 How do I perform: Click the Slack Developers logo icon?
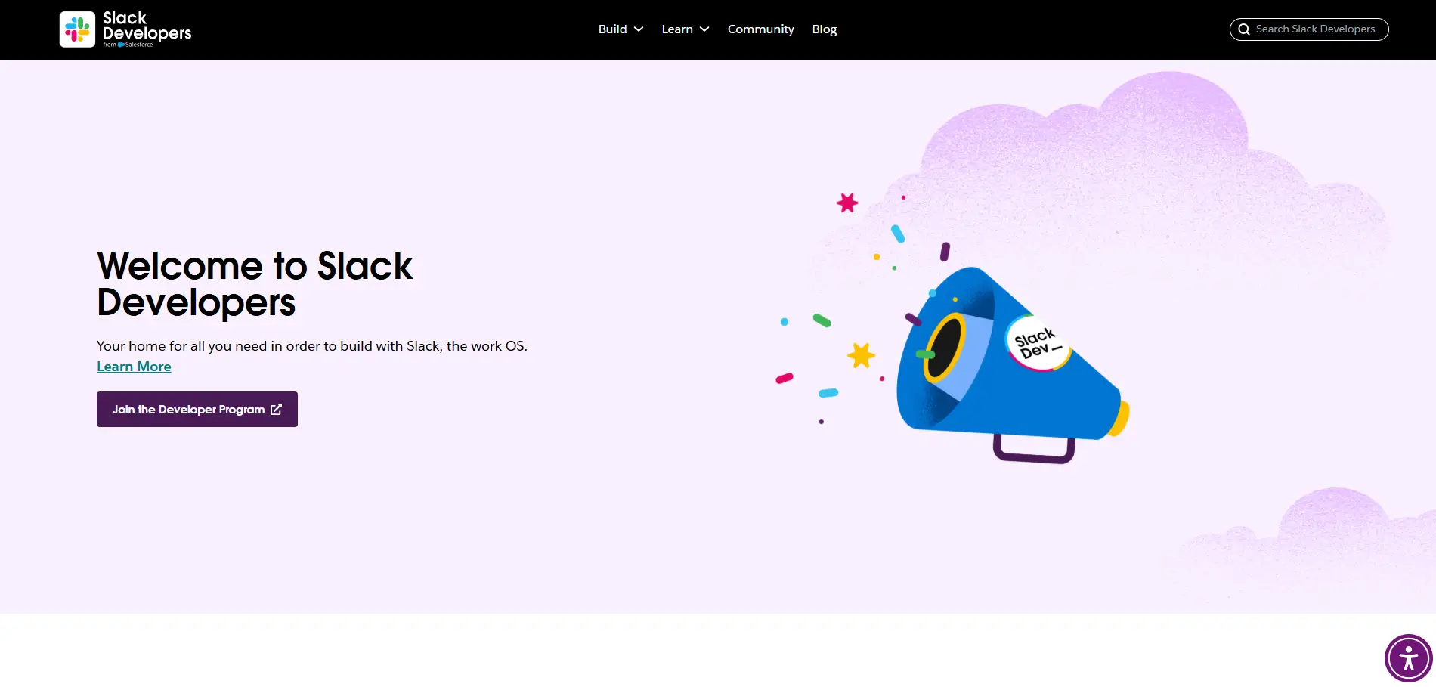77,29
